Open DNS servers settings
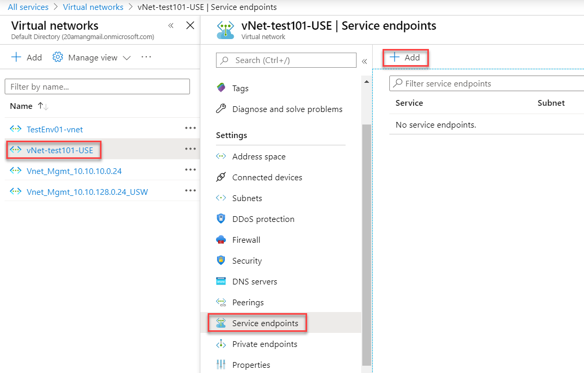 [255, 282]
